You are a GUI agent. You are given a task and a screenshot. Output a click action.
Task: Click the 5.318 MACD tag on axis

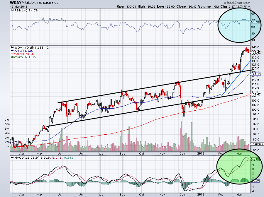(x=255, y=159)
